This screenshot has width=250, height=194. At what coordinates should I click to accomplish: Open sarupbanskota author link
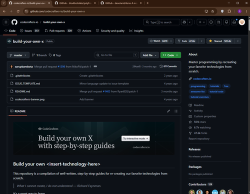point(24,66)
